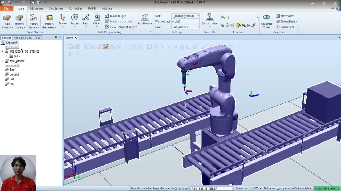341x191 pixels.
Task: Create a New View
Action: pos(285,16)
